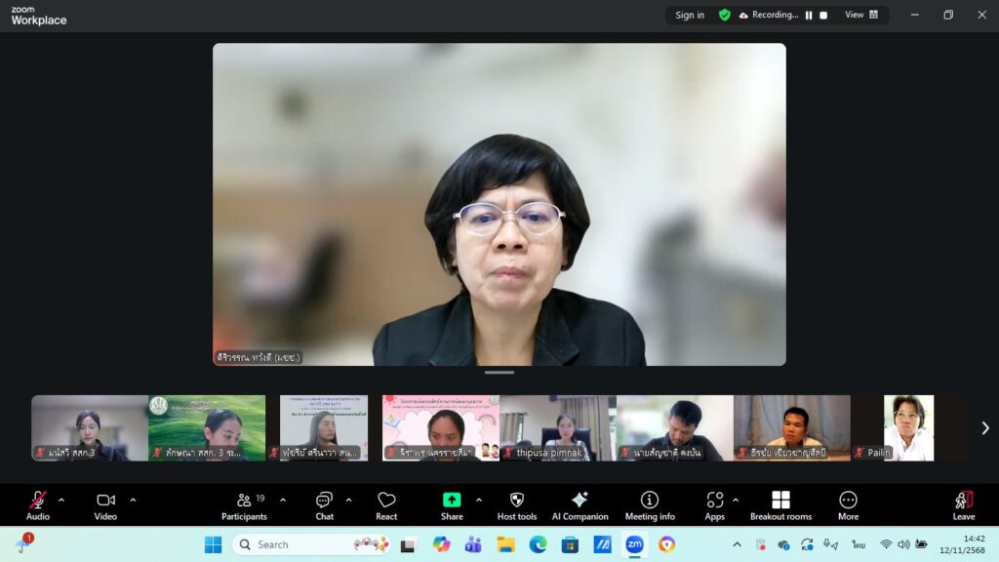Open the View layout menu
Viewport: 999px width, 562px height.
(861, 16)
